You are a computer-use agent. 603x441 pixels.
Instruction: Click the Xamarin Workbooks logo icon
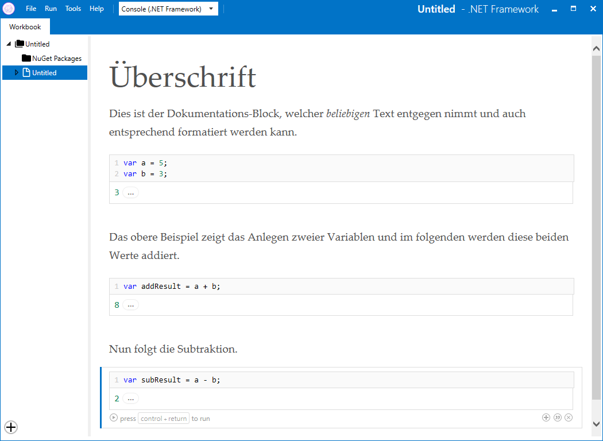coord(9,9)
